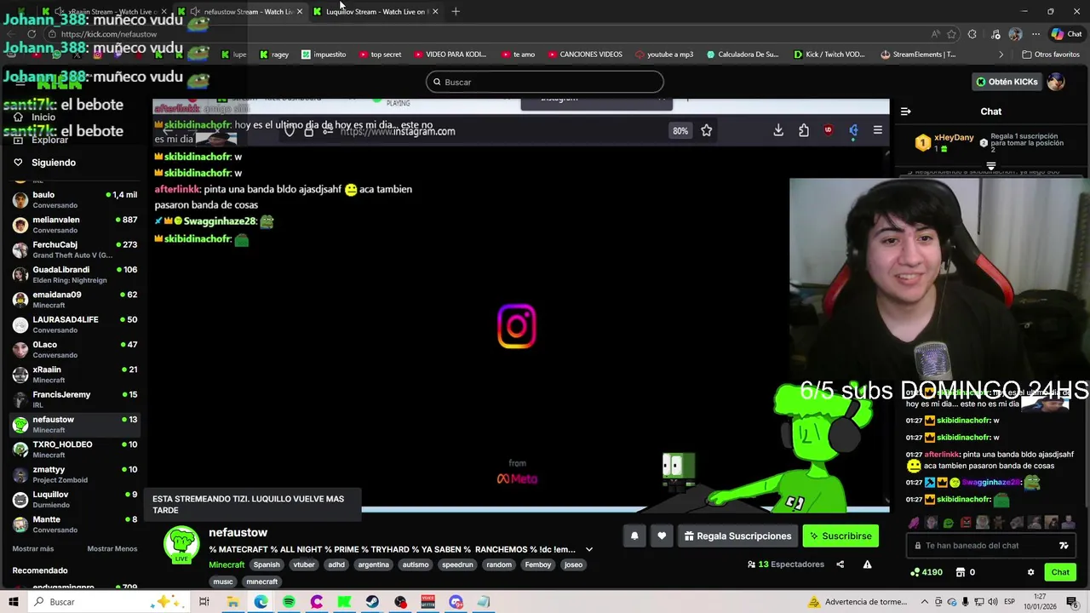Click the Spanish tag
Viewport: 1090px width, 613px height.
click(x=267, y=564)
